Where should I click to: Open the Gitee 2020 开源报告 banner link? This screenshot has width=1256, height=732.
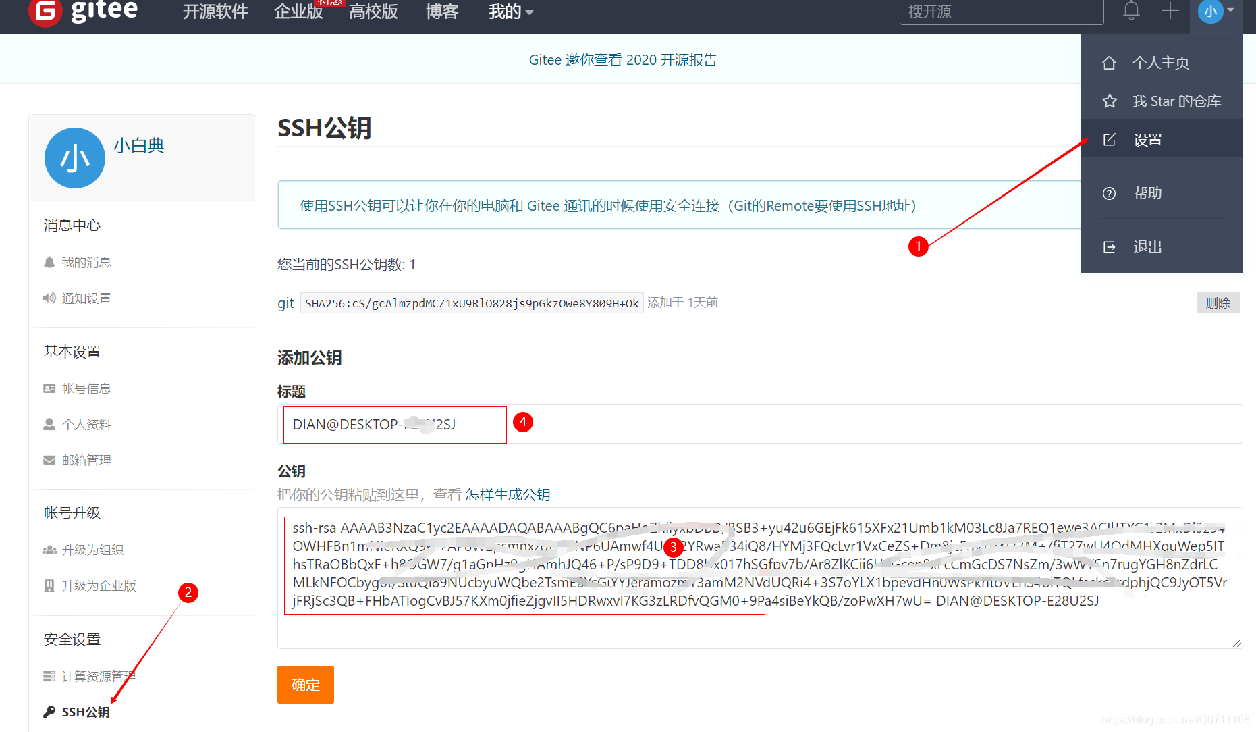[622, 60]
